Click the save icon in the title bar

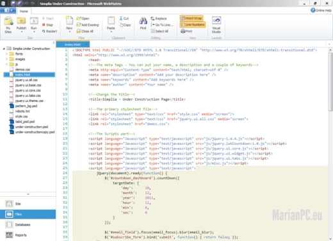[13, 3]
